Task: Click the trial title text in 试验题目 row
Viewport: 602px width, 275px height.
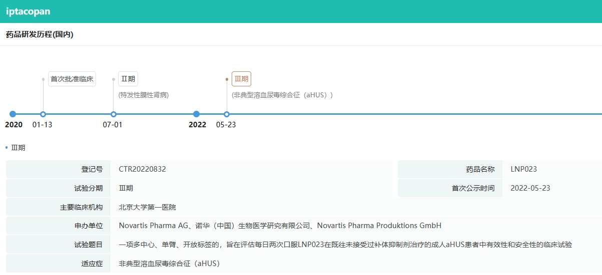Action: (x=345, y=245)
